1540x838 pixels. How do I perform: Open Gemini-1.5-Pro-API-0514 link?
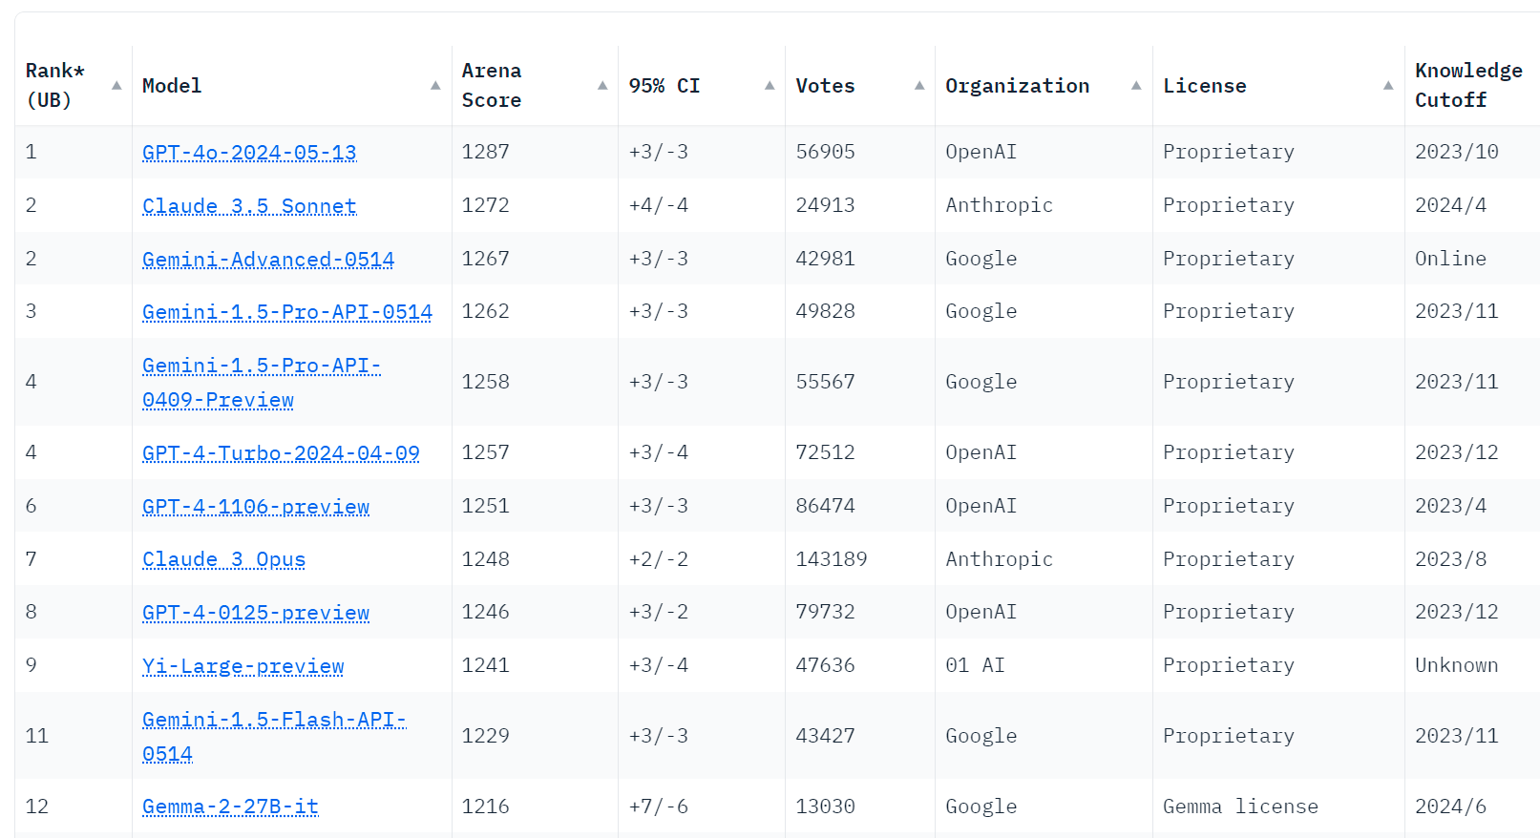(287, 312)
